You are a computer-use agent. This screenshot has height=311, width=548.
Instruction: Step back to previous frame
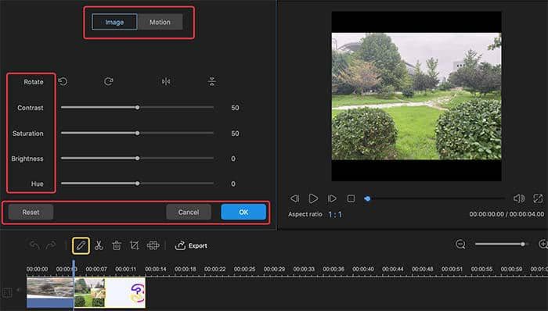(294, 198)
